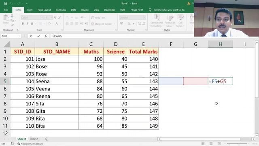259x146 pixels.
Task: Click the Decrease Indent icon
Action: 82,24
